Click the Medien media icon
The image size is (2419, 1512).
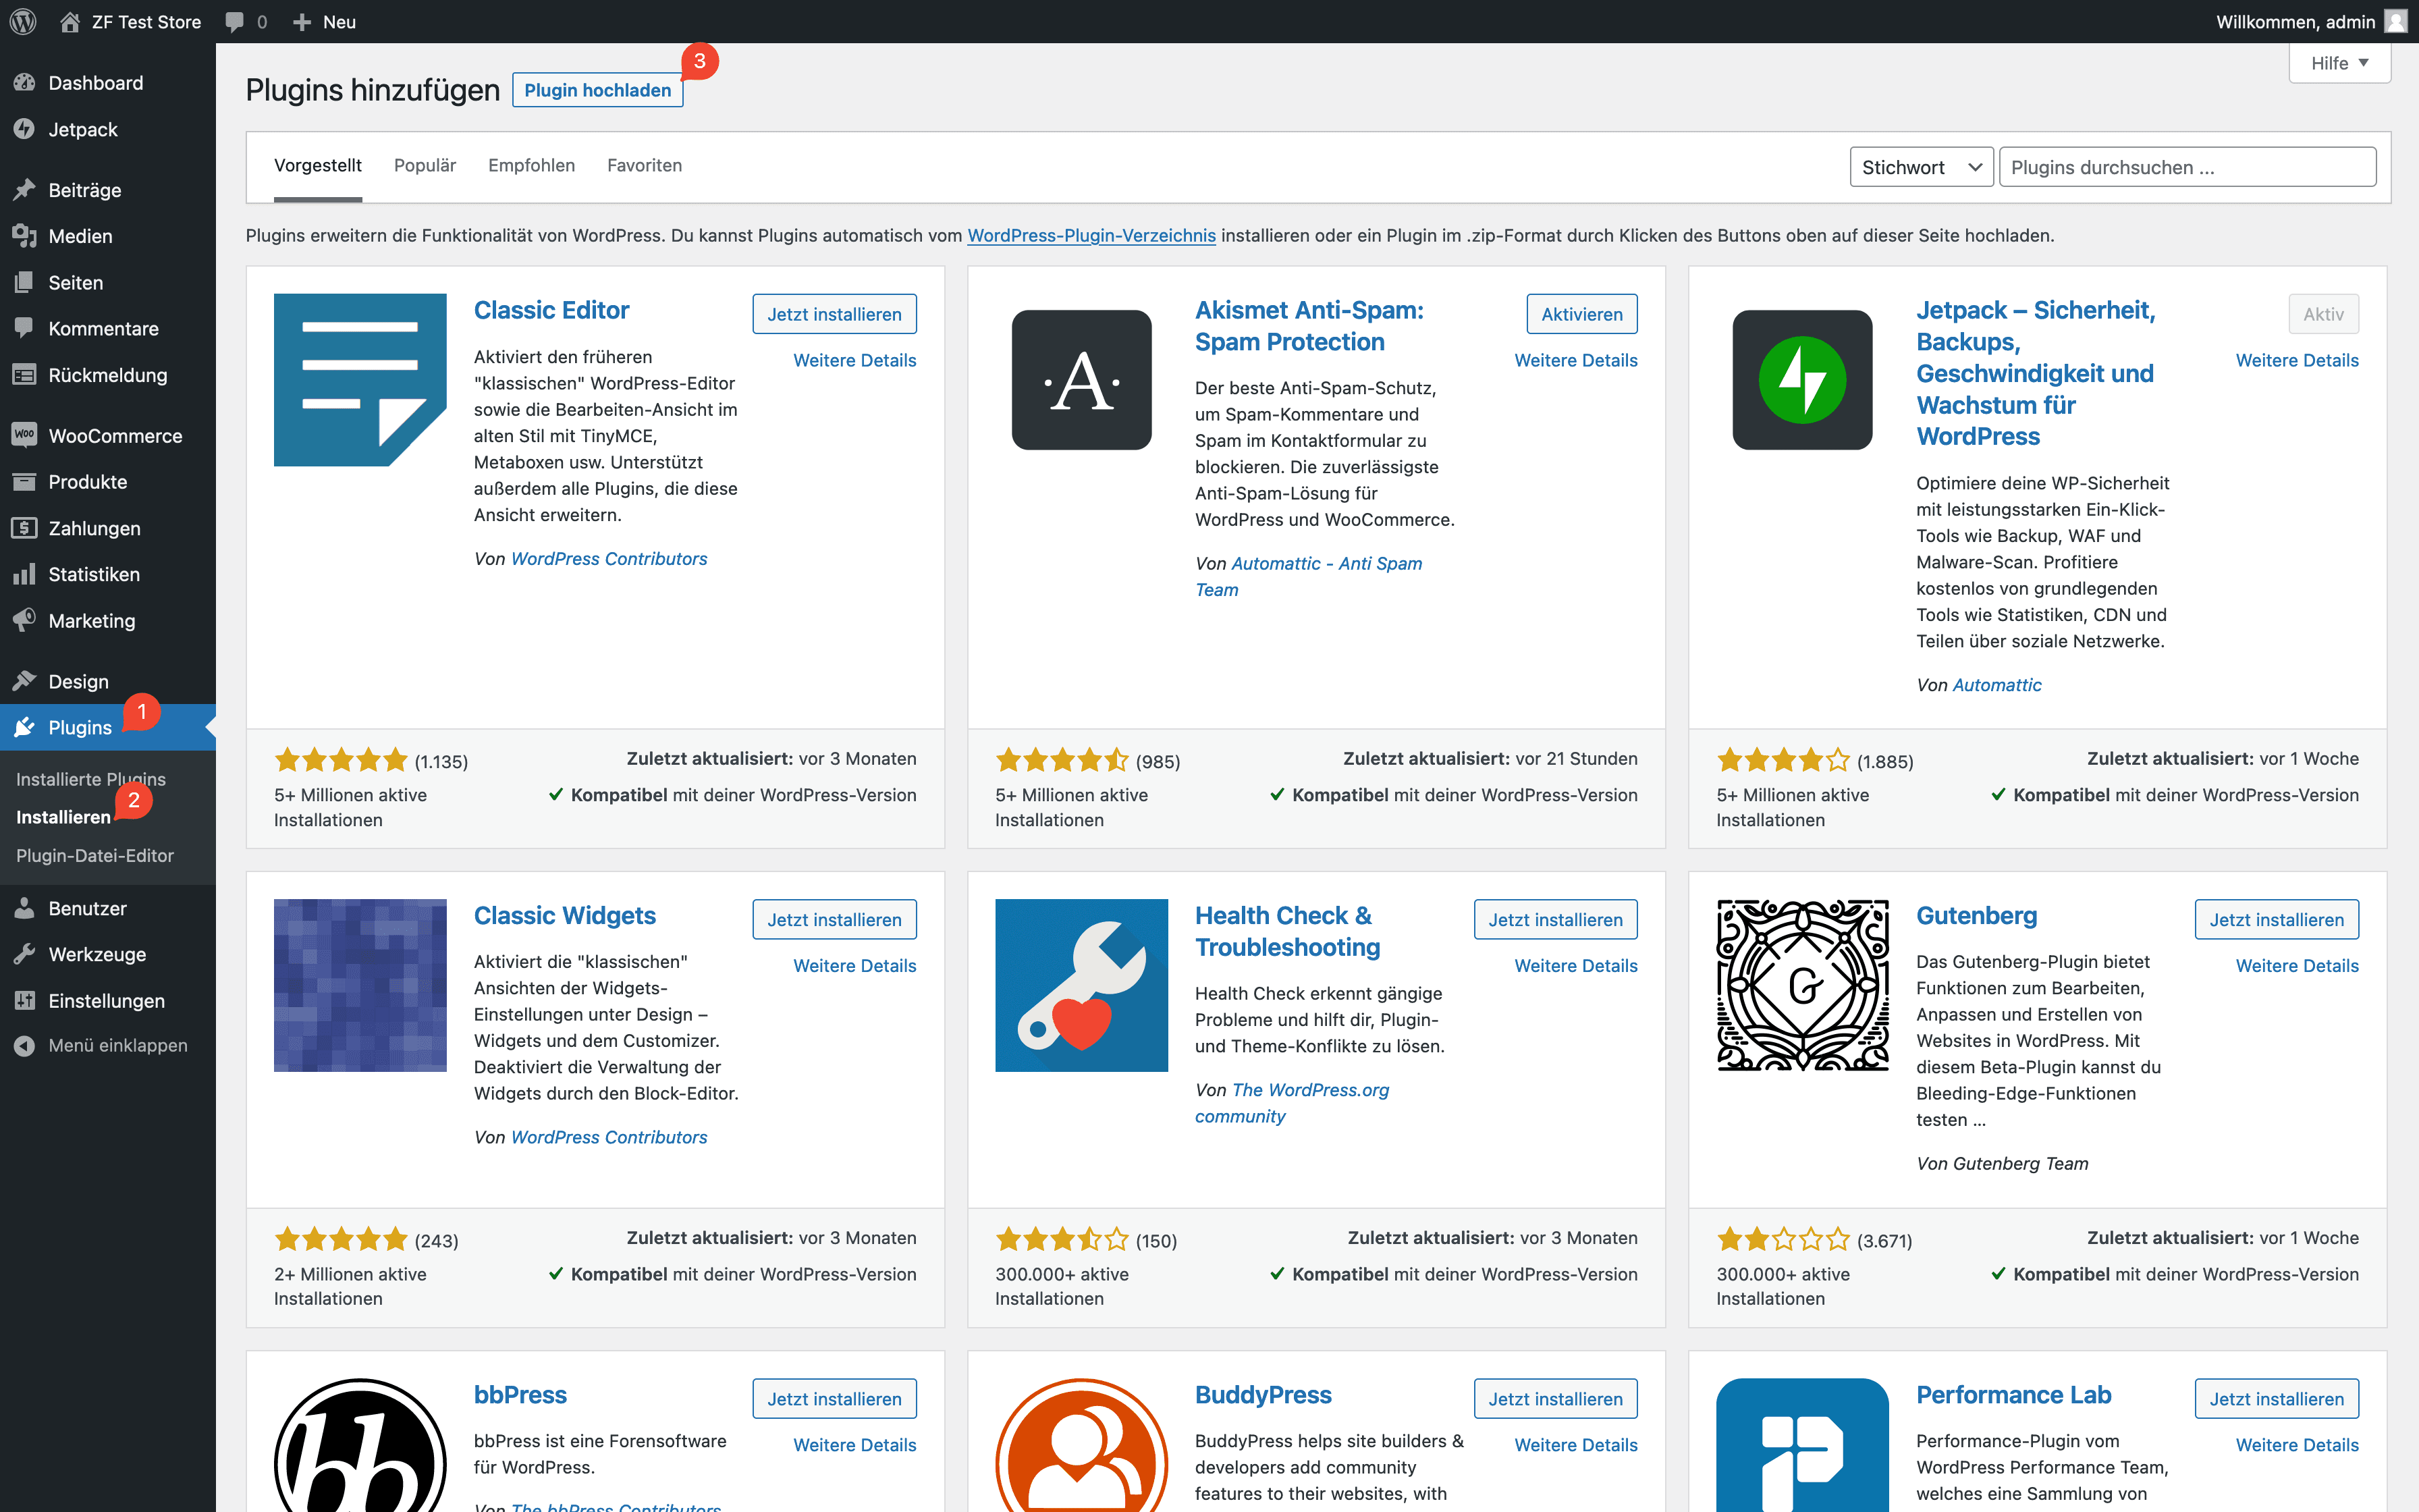[25, 236]
